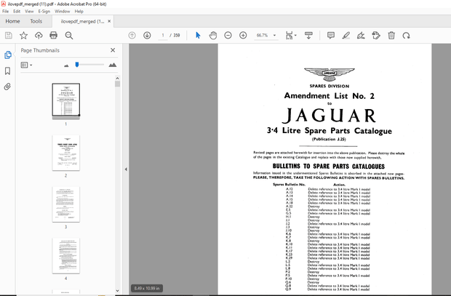Switch to the Tools tab
Screen dimensions: 451x296
click(x=36, y=21)
